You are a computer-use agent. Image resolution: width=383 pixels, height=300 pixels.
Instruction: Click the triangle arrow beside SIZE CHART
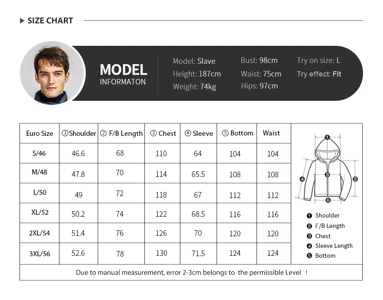[22, 21]
